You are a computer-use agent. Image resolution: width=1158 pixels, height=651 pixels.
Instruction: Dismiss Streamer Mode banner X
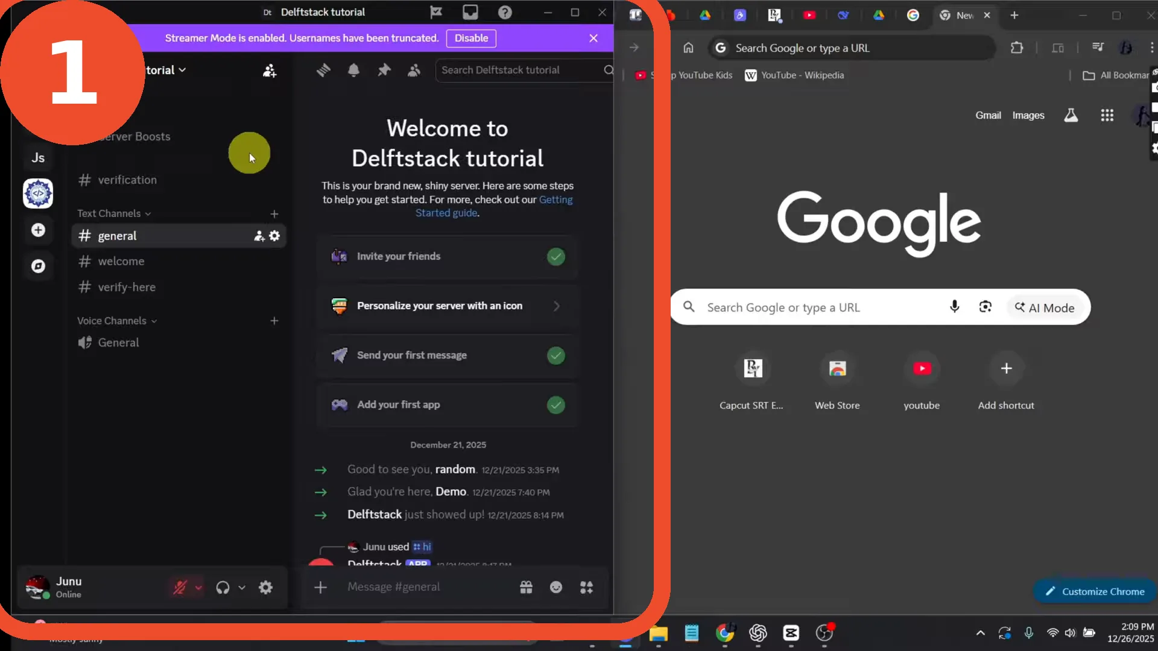[593, 38]
